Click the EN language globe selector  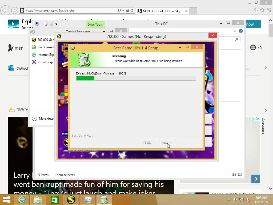point(256,48)
